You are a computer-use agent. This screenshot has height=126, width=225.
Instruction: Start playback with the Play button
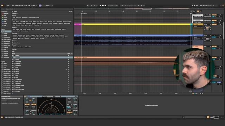pos(100,6)
